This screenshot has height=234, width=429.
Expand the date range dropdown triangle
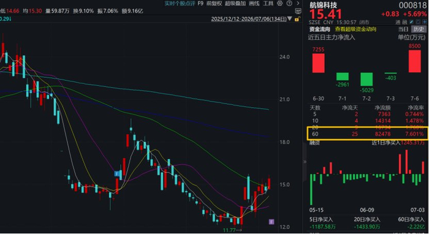pyautogui.click(x=289, y=19)
